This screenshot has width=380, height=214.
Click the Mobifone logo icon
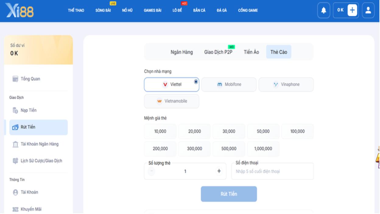point(220,85)
